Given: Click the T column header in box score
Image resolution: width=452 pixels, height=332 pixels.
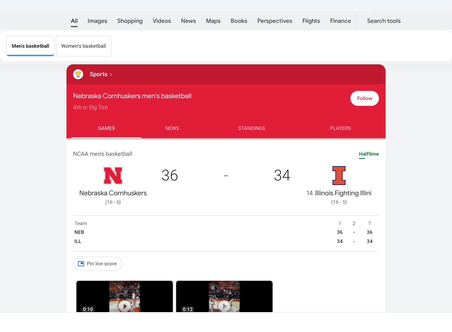Looking at the screenshot, I should (x=370, y=223).
